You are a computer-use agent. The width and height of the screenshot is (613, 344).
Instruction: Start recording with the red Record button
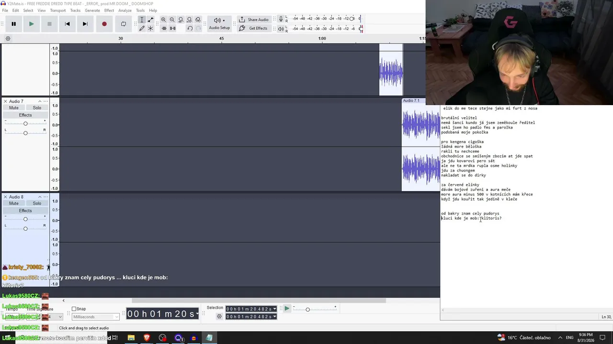(x=104, y=24)
